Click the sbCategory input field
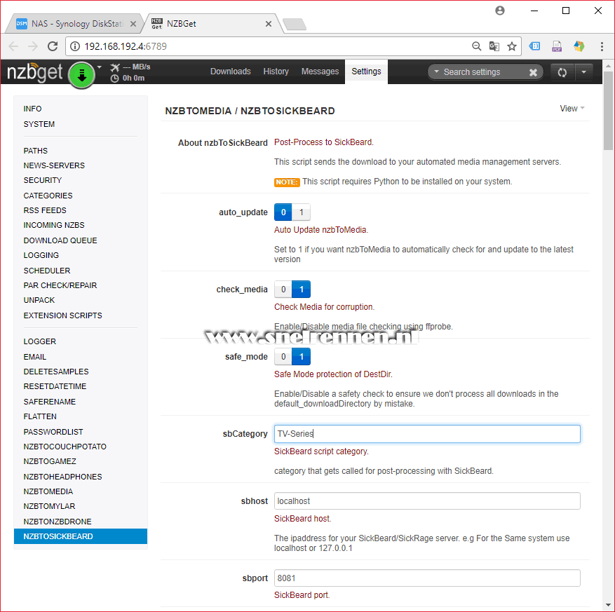Viewport: 615px width, 612px height. click(x=427, y=434)
